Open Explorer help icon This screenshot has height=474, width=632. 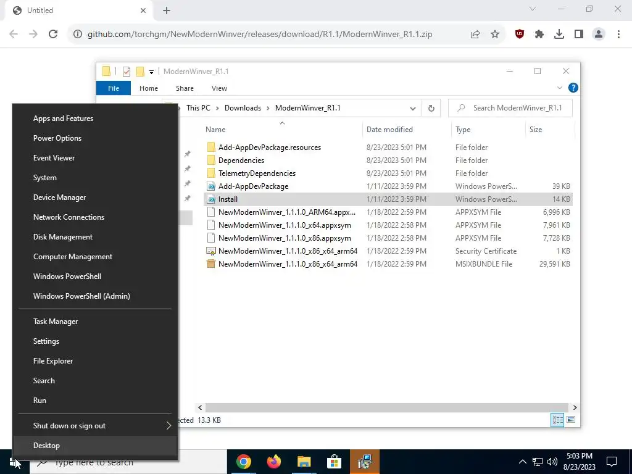pos(573,88)
